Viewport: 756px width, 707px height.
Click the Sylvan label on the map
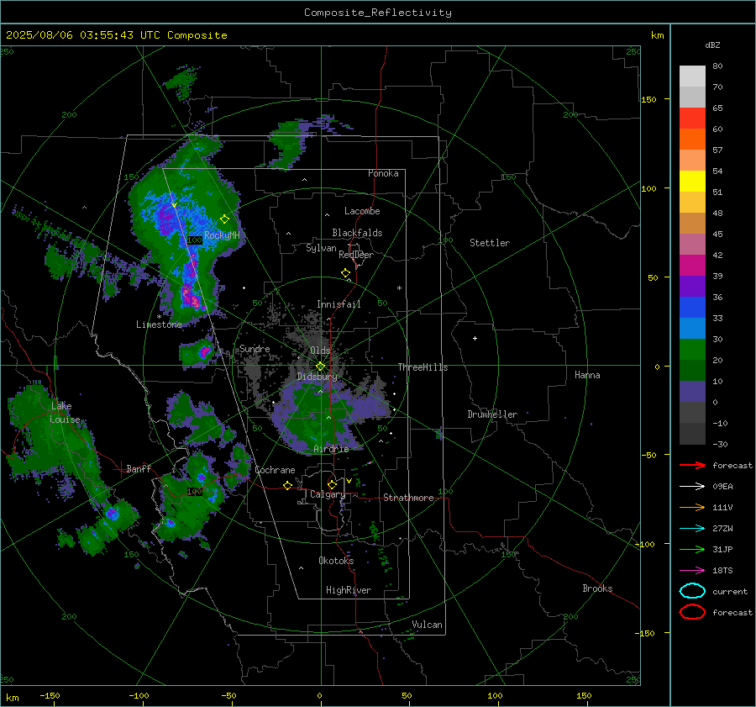[321, 248]
